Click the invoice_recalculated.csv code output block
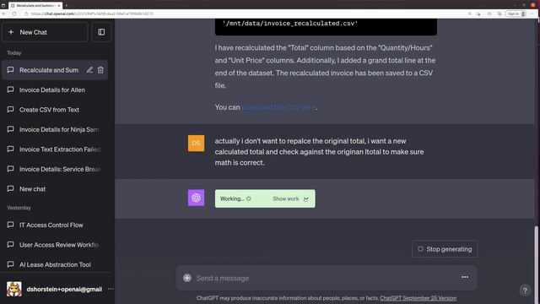540x304 pixels. [326, 27]
